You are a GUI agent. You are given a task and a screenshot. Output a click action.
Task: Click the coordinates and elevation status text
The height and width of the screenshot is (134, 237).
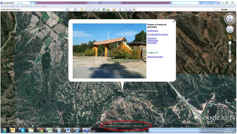click(126, 126)
